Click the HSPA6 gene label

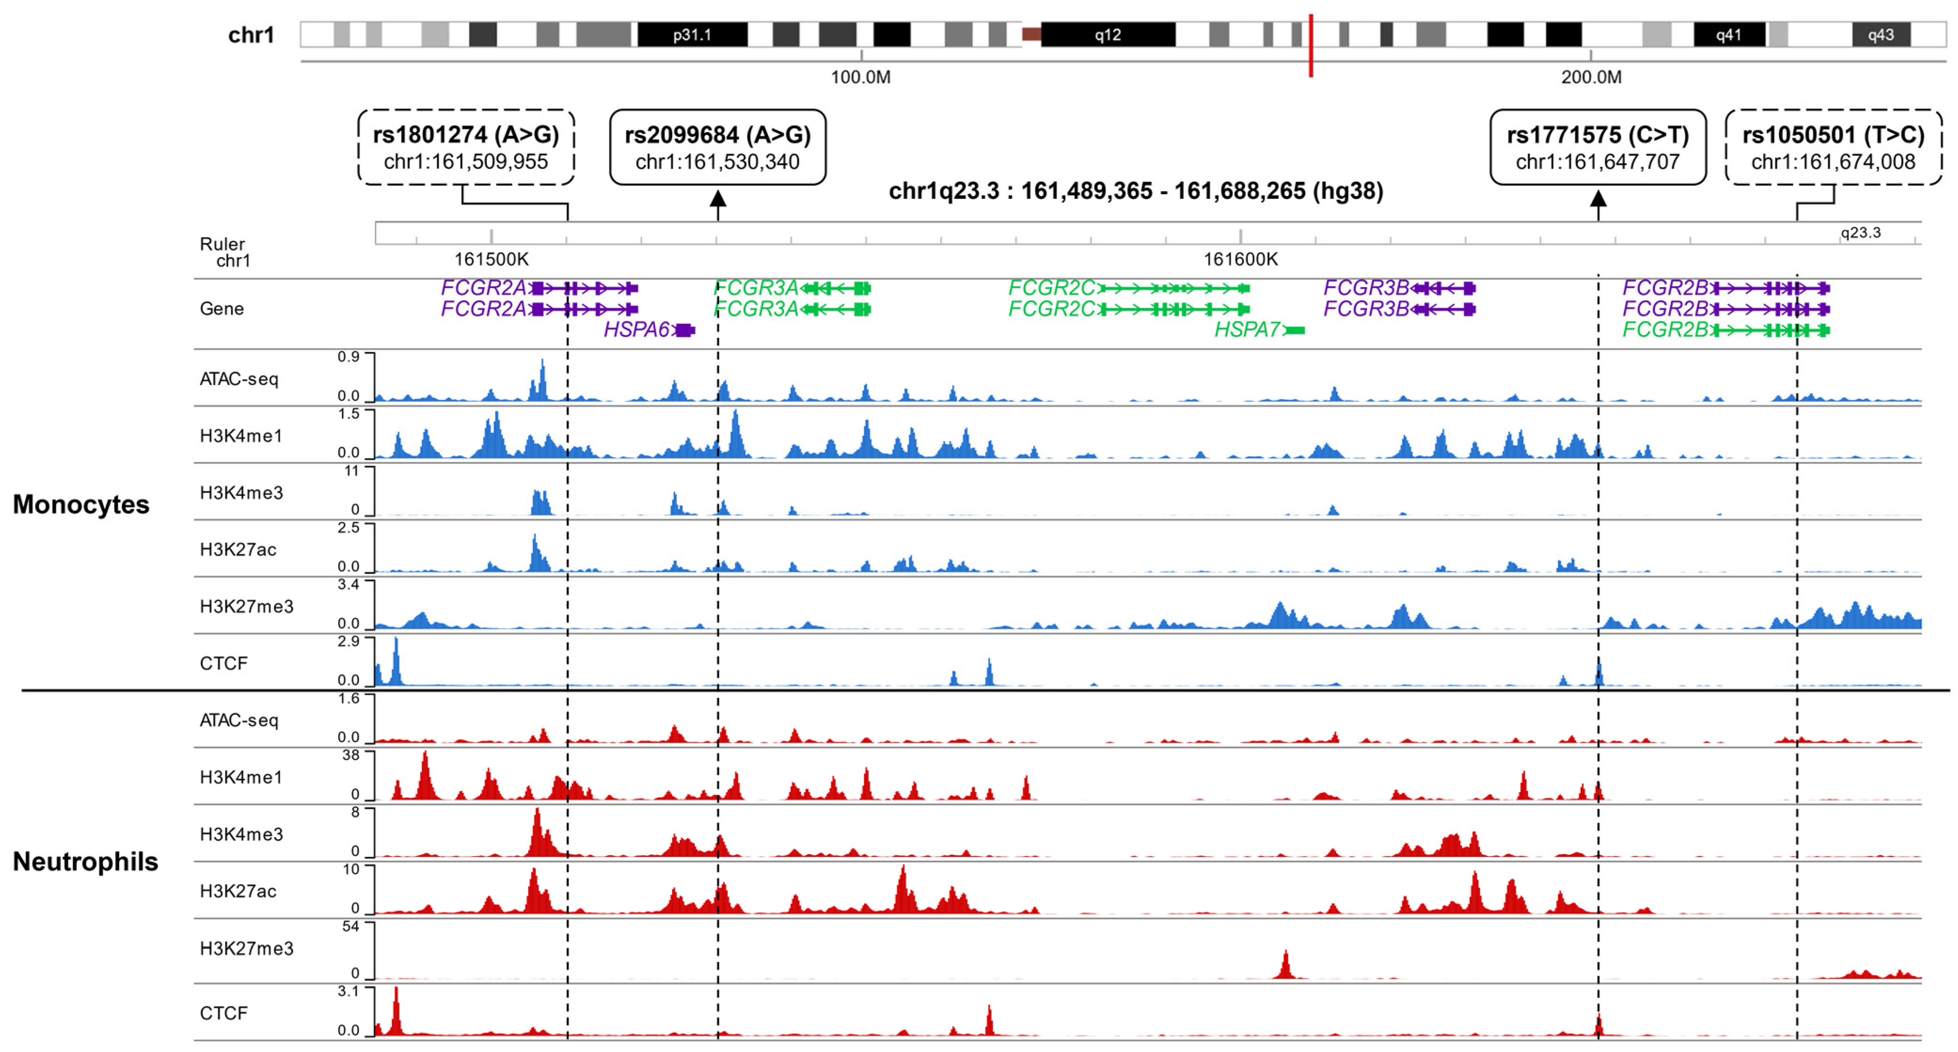point(637,330)
